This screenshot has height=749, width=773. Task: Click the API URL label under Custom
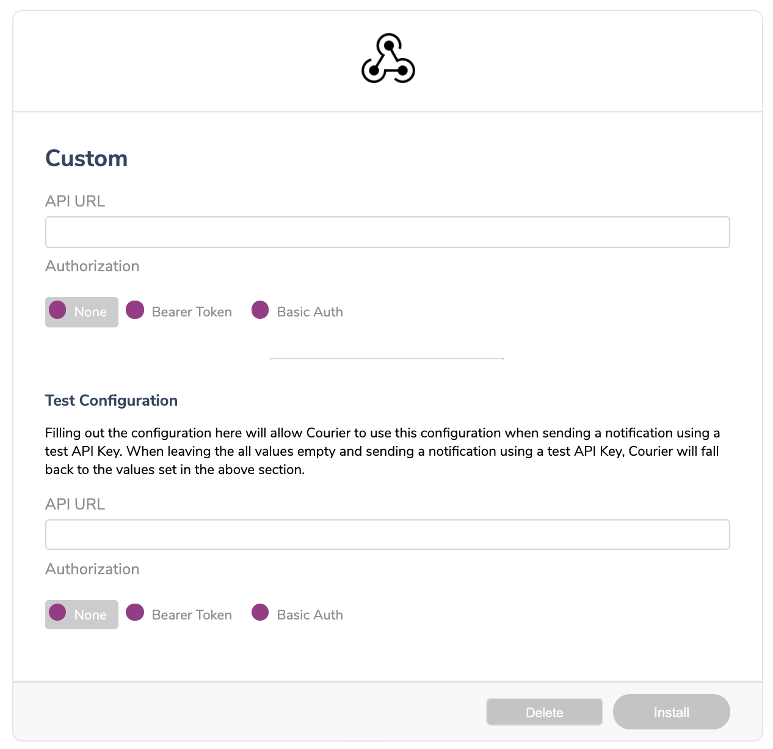75,201
